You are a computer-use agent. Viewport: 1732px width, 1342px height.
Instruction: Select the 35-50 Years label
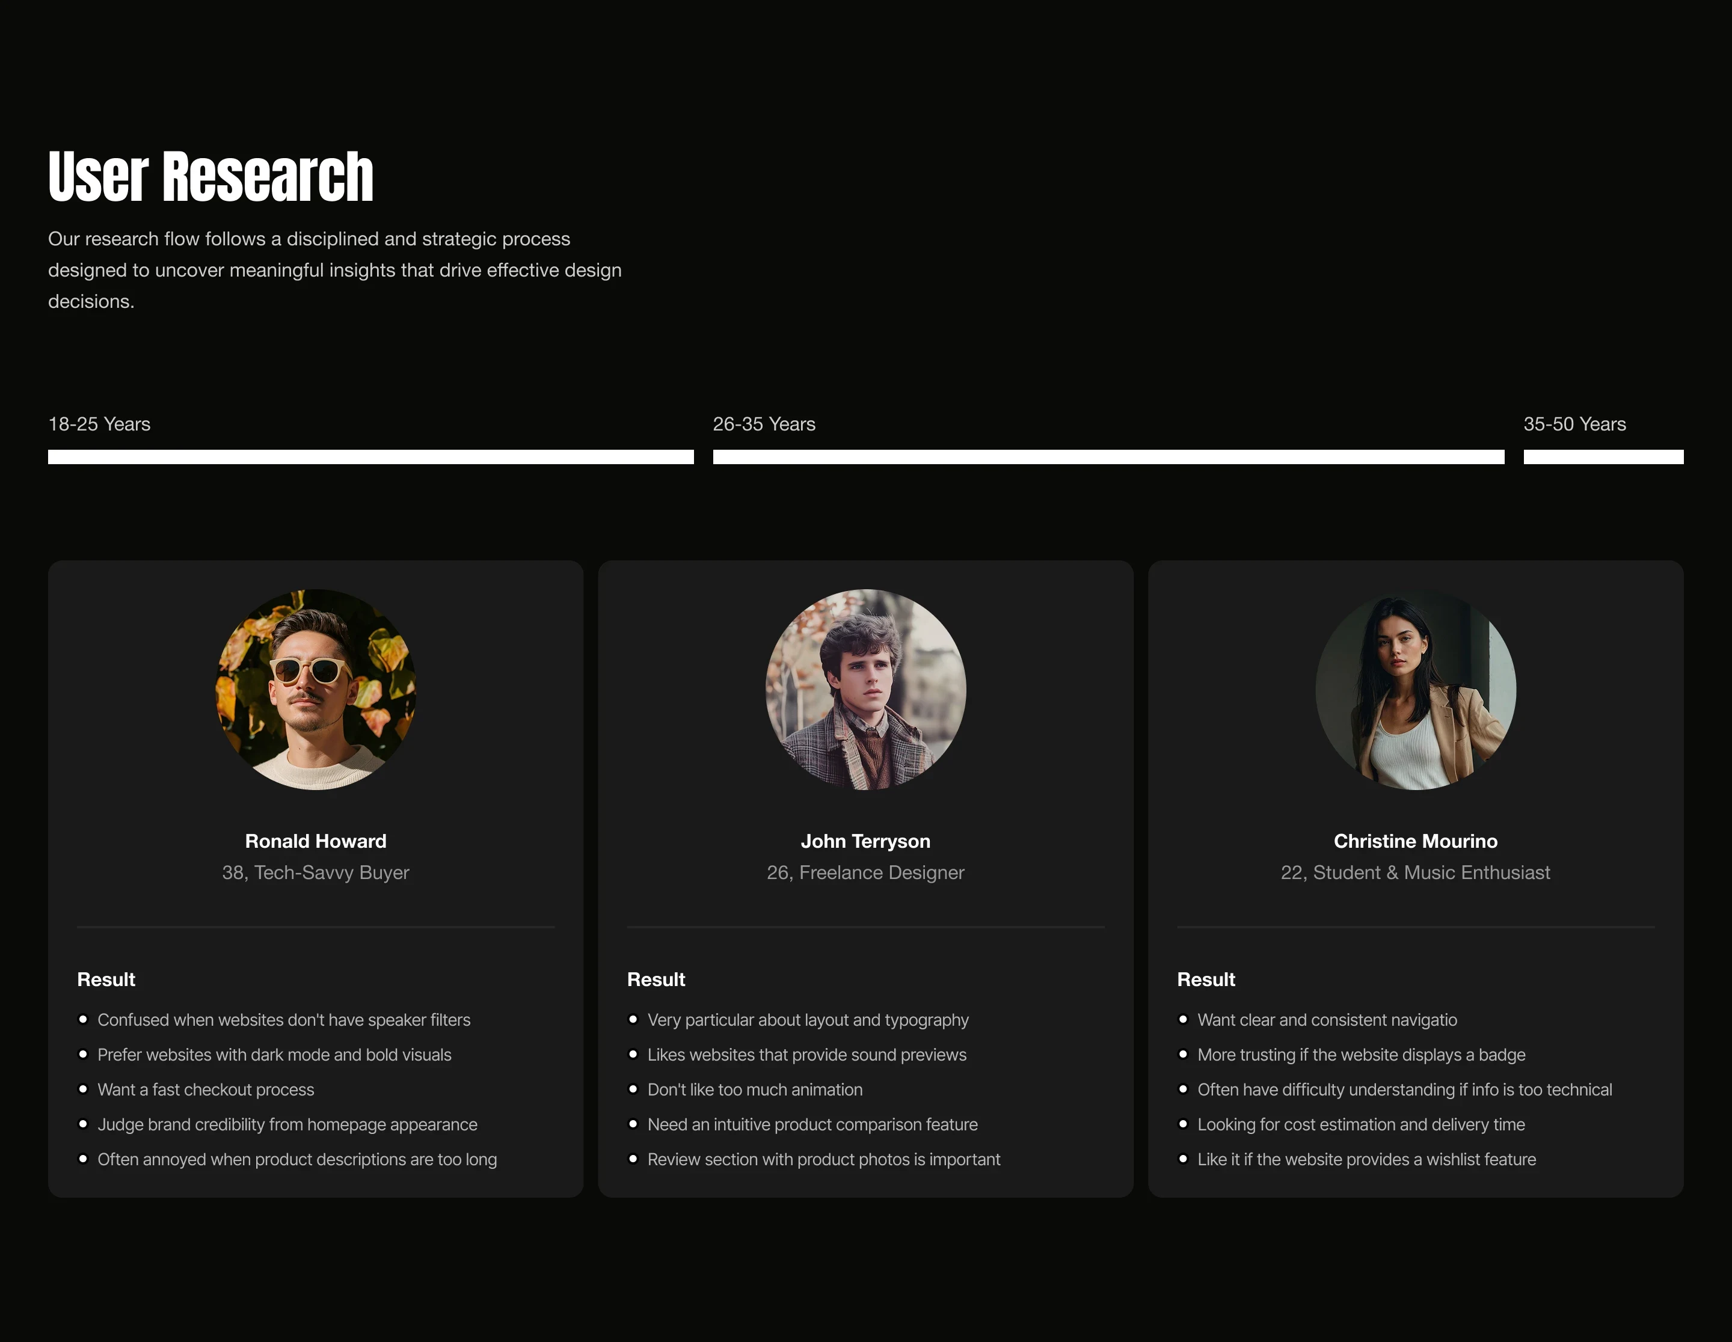point(1574,424)
